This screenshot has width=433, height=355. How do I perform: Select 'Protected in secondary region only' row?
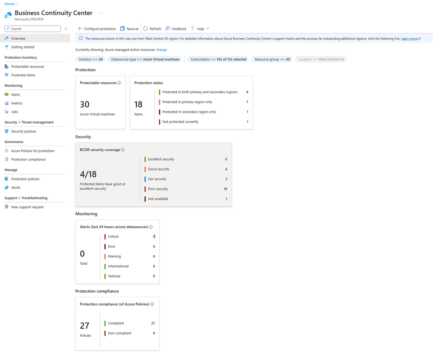[x=204, y=112]
